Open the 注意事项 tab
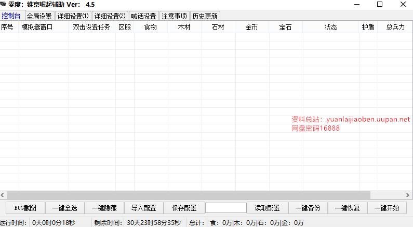 [175, 16]
